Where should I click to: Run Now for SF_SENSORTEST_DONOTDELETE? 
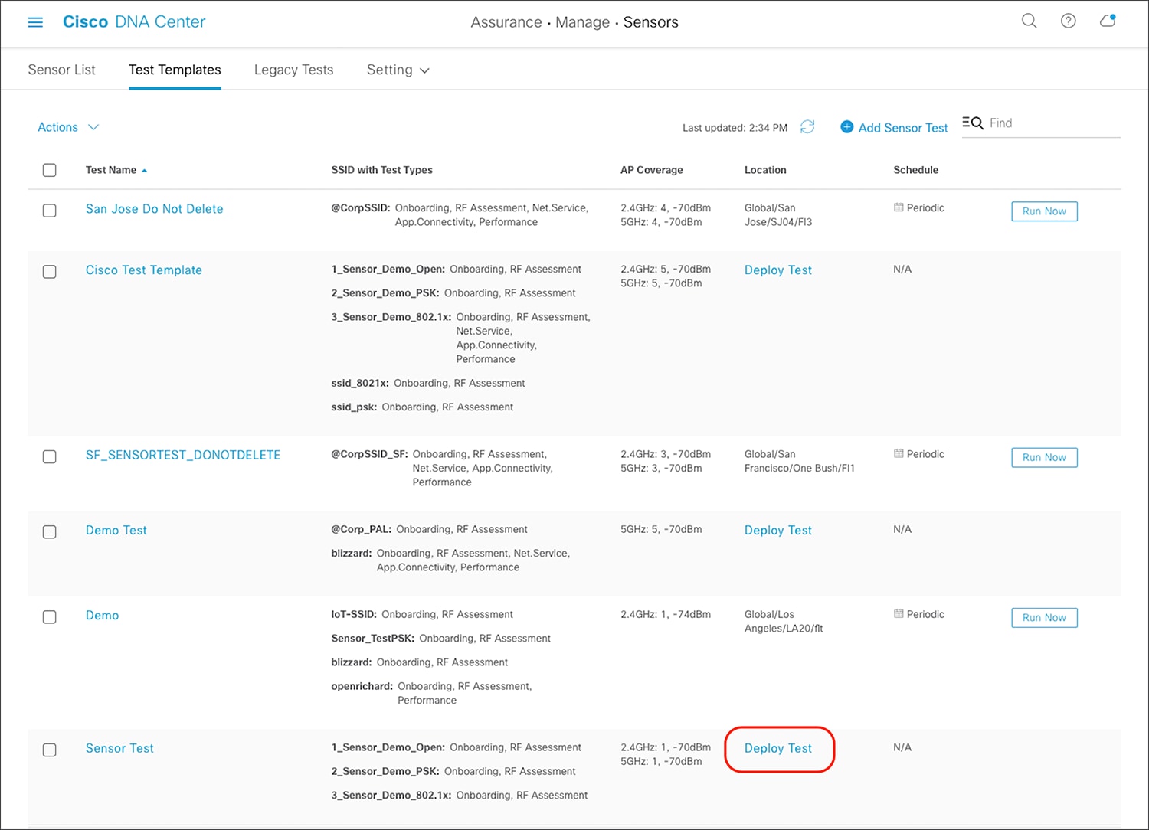(x=1044, y=457)
